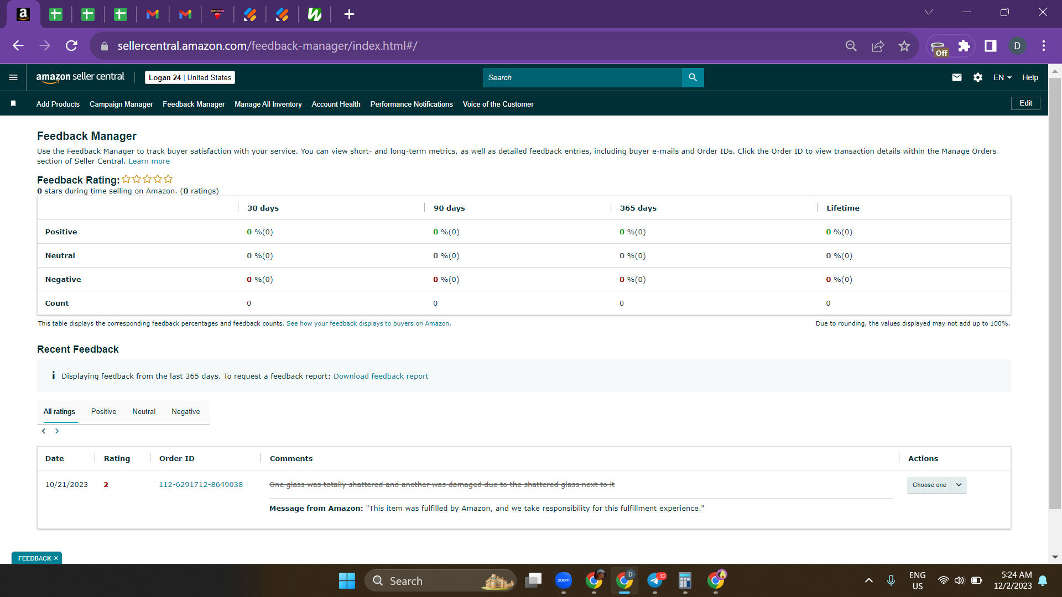Click the browser zoom magnifier icon

tap(851, 46)
